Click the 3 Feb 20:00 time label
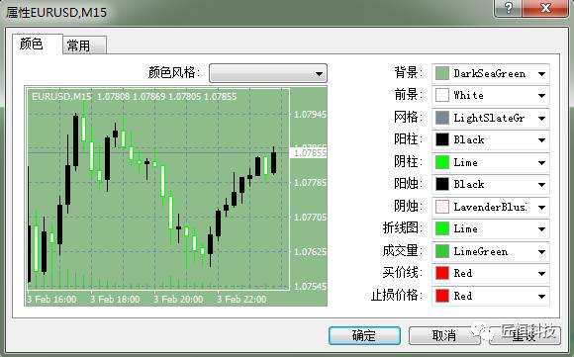574x357 pixels. click(178, 300)
